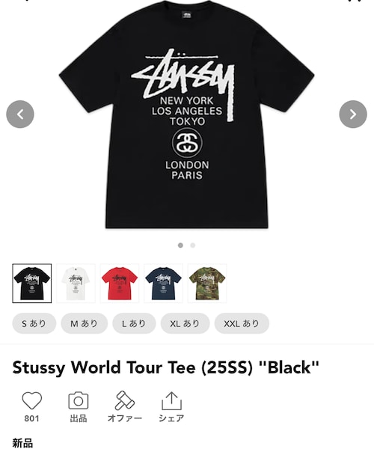Tap the gavel オファー offer icon
The width and height of the screenshot is (374, 449).
124,400
